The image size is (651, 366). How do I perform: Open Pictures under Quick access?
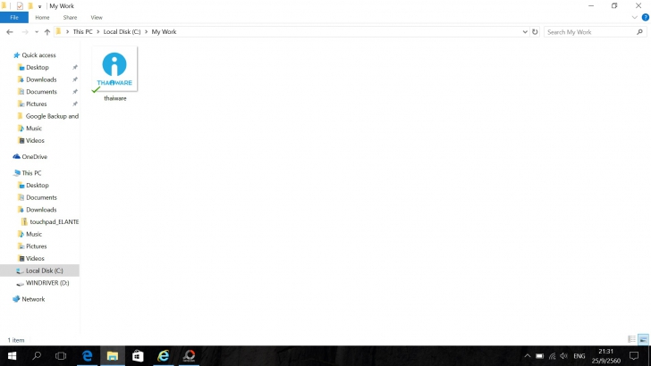(36, 104)
